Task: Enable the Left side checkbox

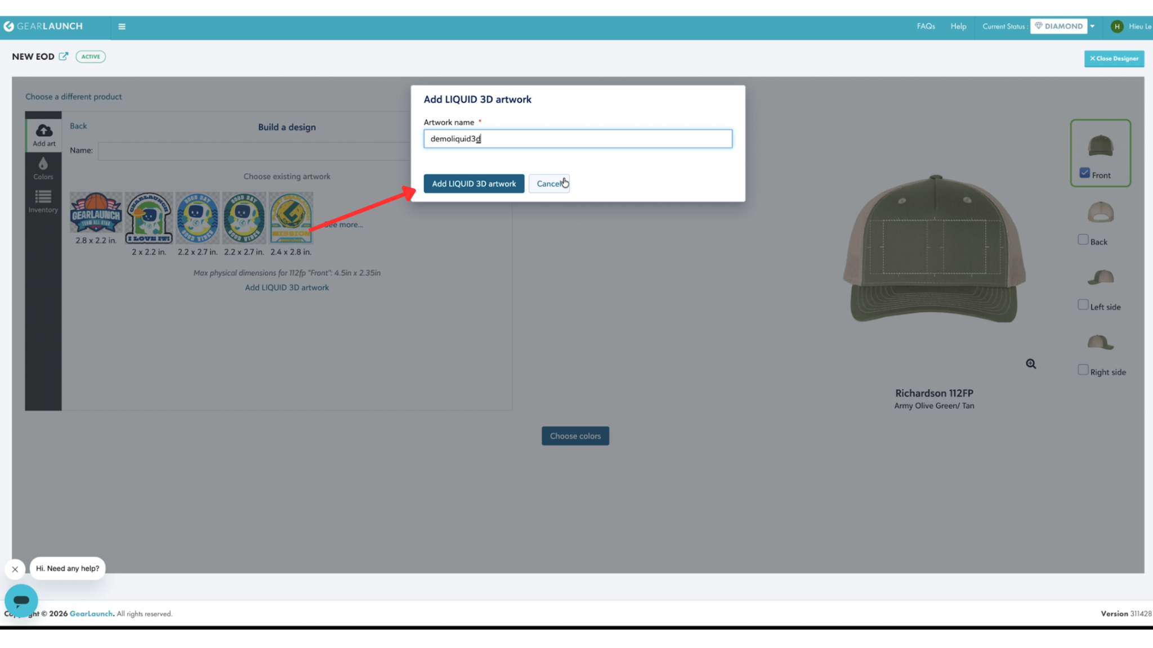Action: click(x=1083, y=305)
